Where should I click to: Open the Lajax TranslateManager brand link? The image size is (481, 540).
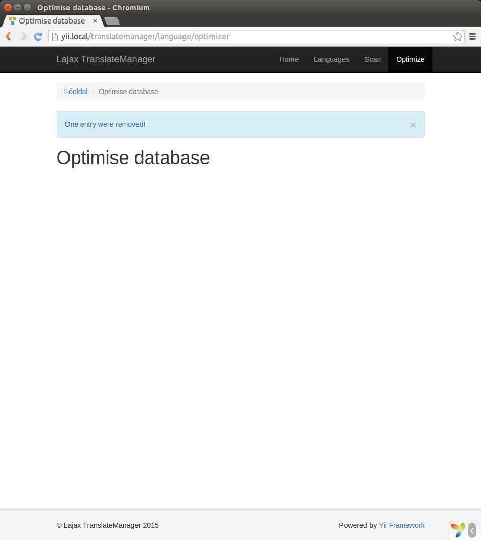click(x=106, y=59)
